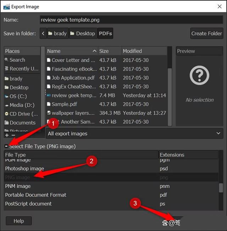
Task: Select the Sample.pdf file
Action: point(64,104)
